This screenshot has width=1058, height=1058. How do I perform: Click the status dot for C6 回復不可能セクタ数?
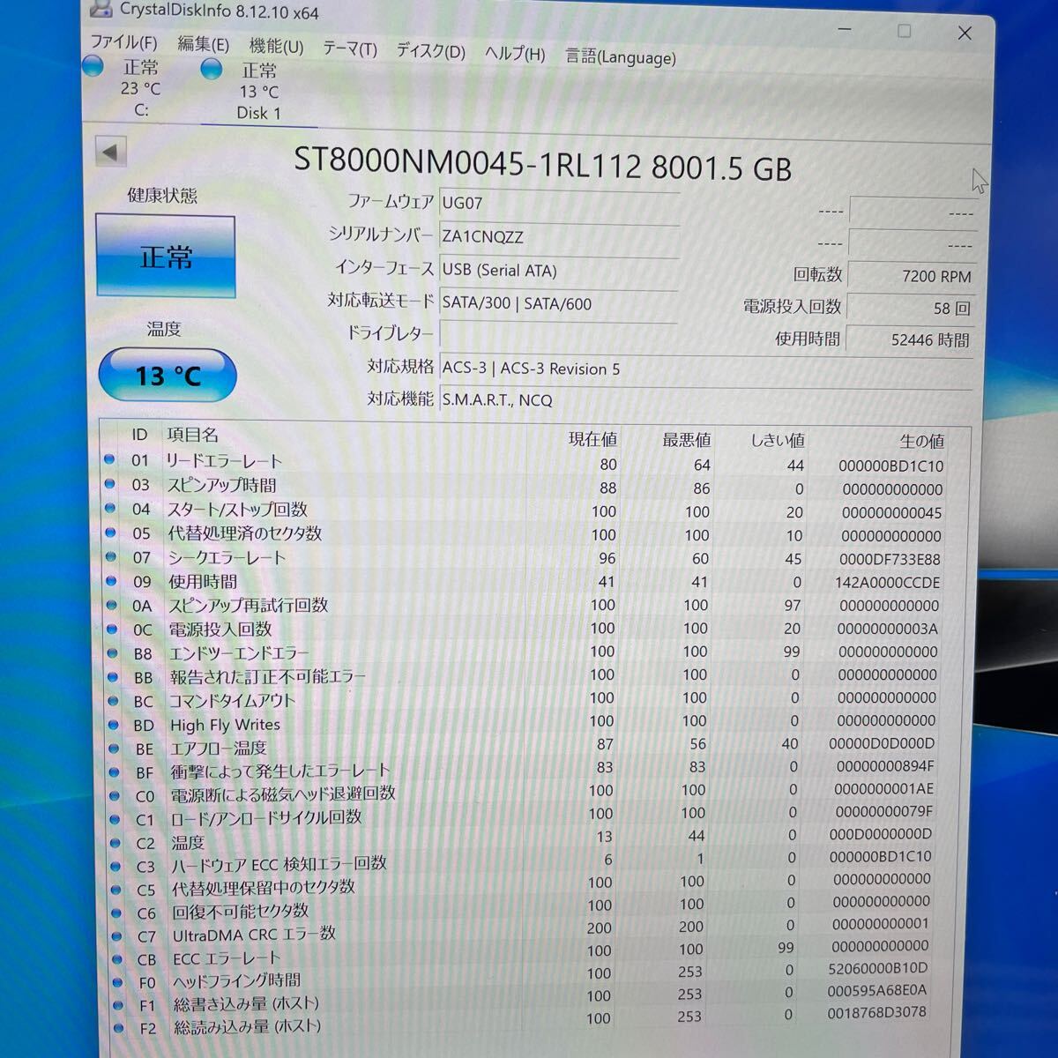click(x=116, y=913)
